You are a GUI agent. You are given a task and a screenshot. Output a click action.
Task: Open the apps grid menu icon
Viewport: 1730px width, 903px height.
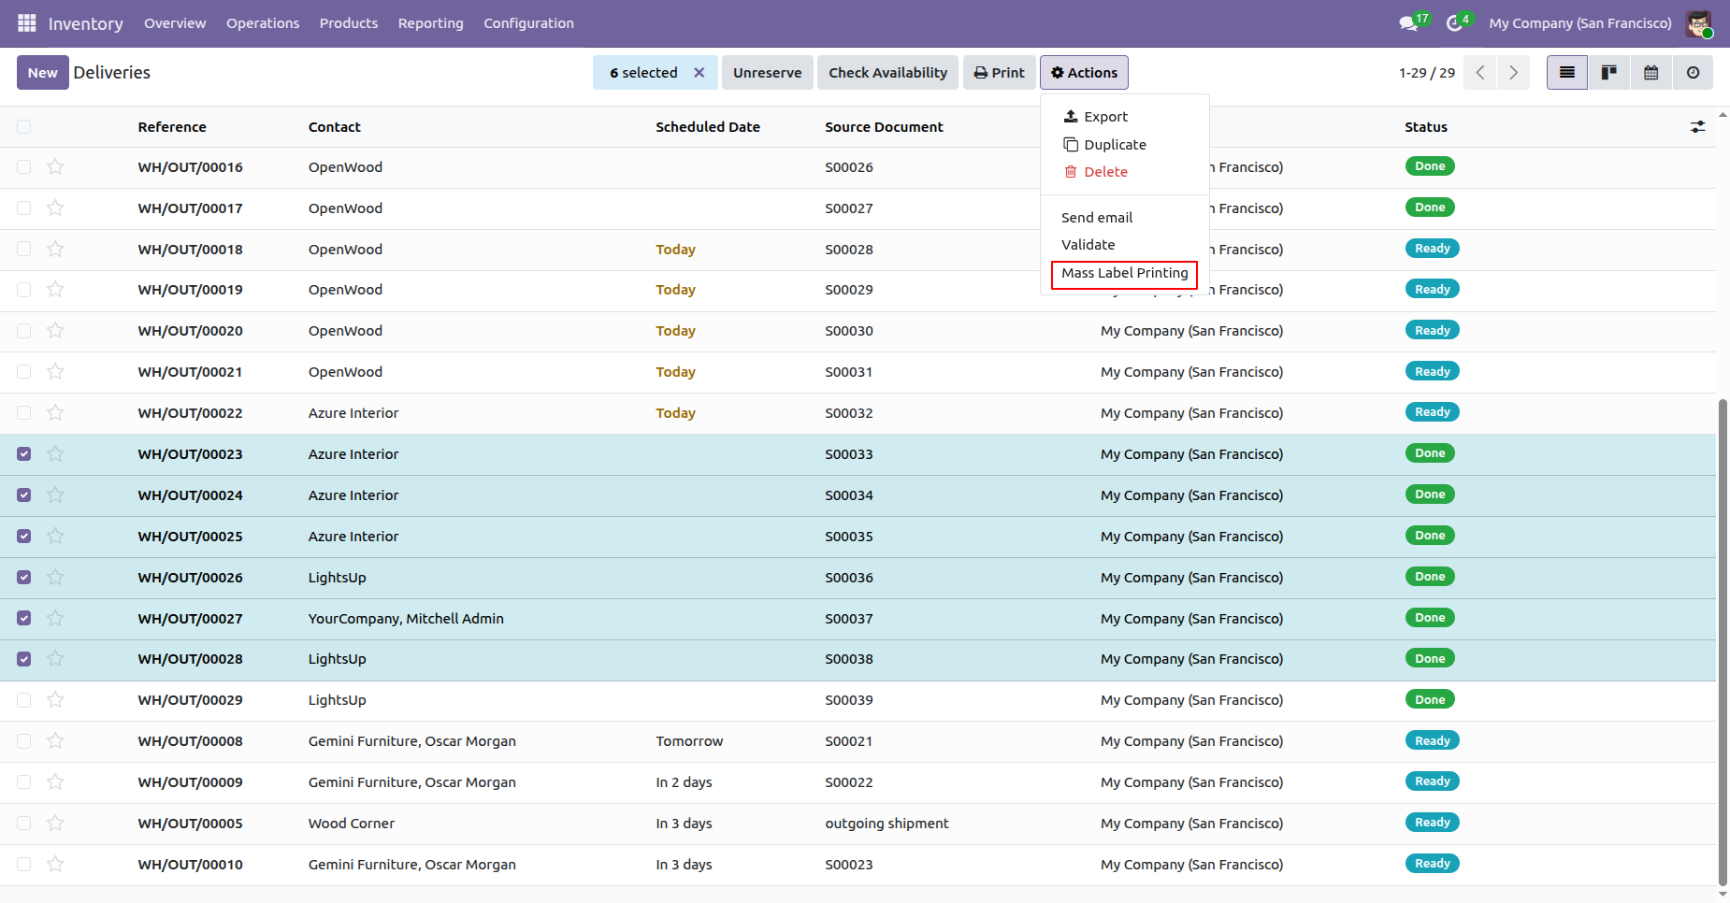[x=26, y=22]
